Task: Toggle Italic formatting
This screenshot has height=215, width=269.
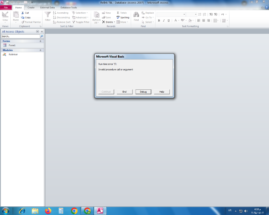Action: click(164, 21)
